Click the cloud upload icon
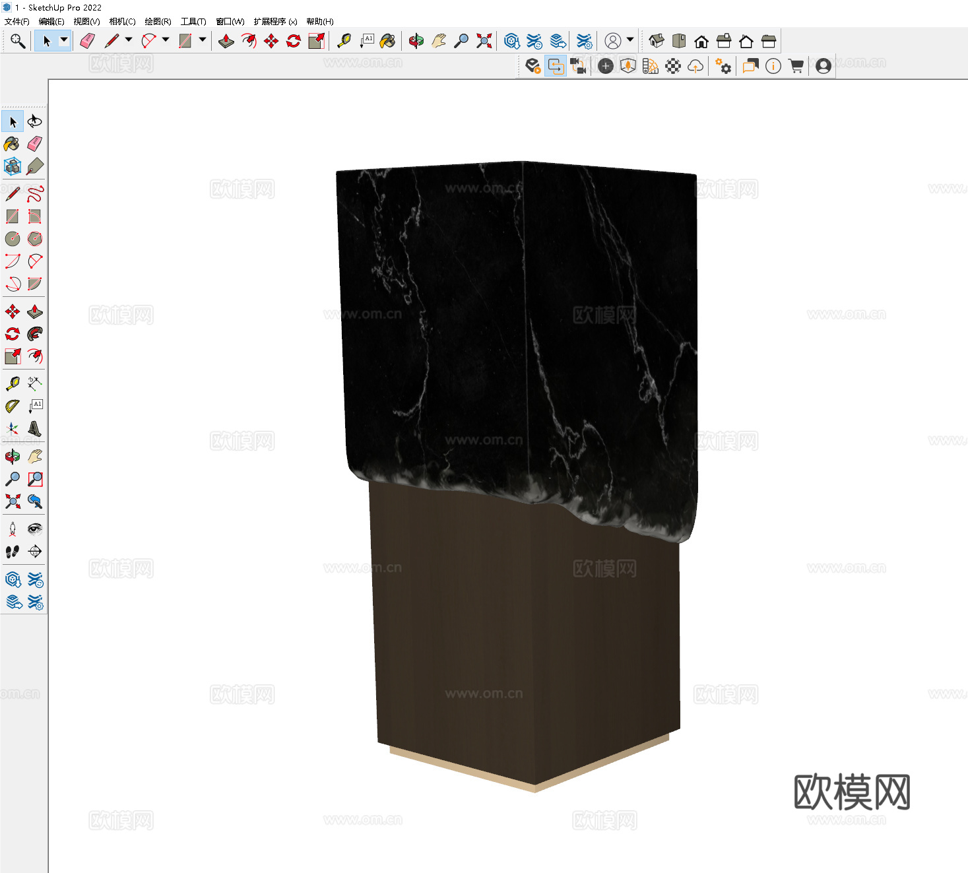Viewport: 968px width, 873px height. [x=695, y=66]
